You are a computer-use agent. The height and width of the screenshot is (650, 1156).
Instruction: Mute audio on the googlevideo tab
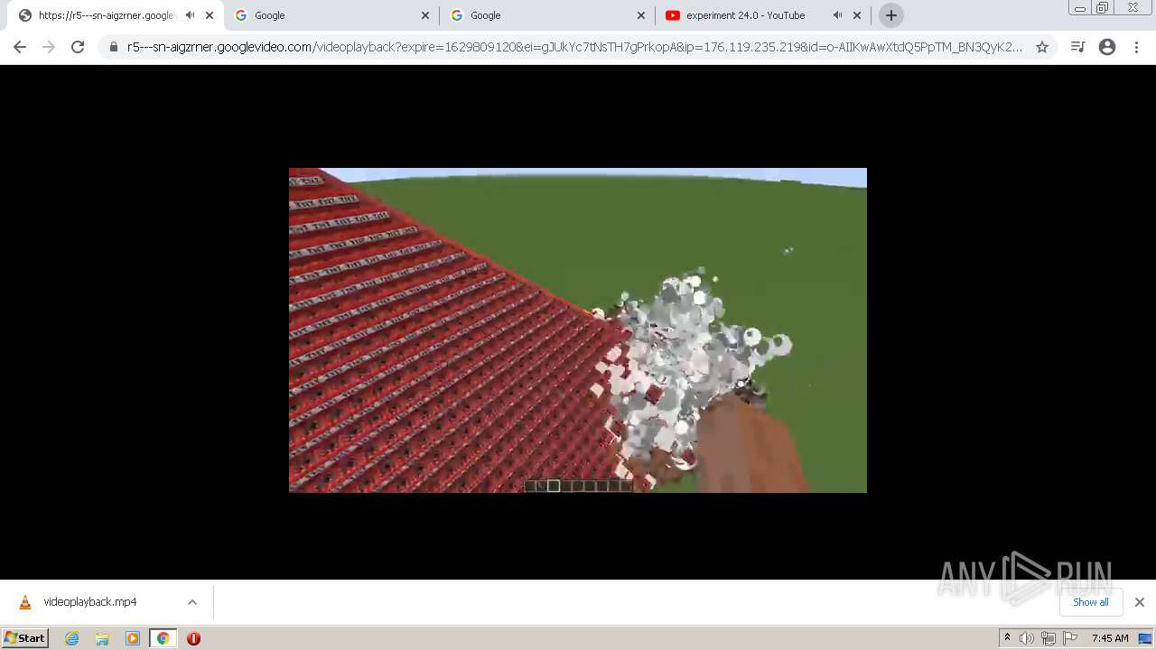(x=190, y=15)
